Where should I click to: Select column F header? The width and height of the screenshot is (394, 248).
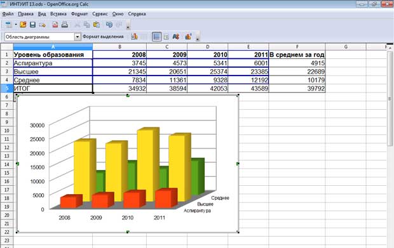297,47
